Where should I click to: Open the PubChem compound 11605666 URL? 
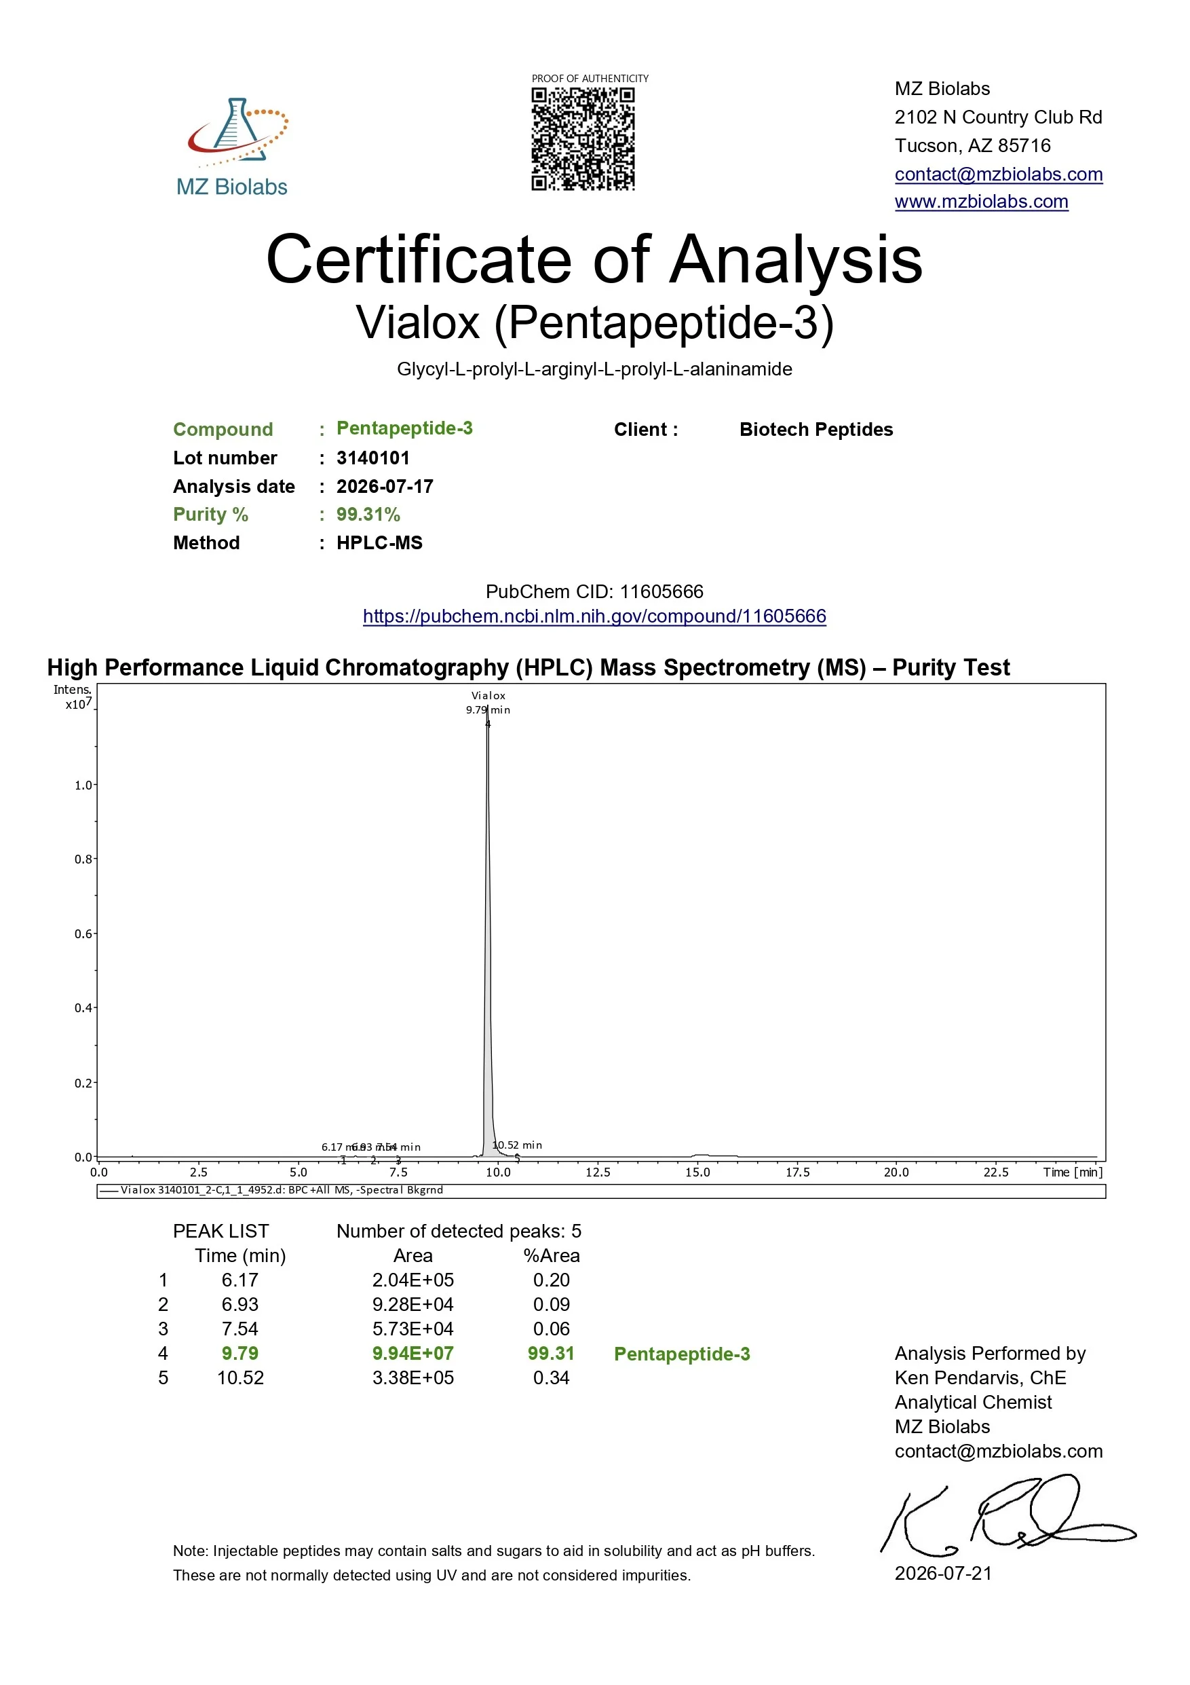coord(594,616)
